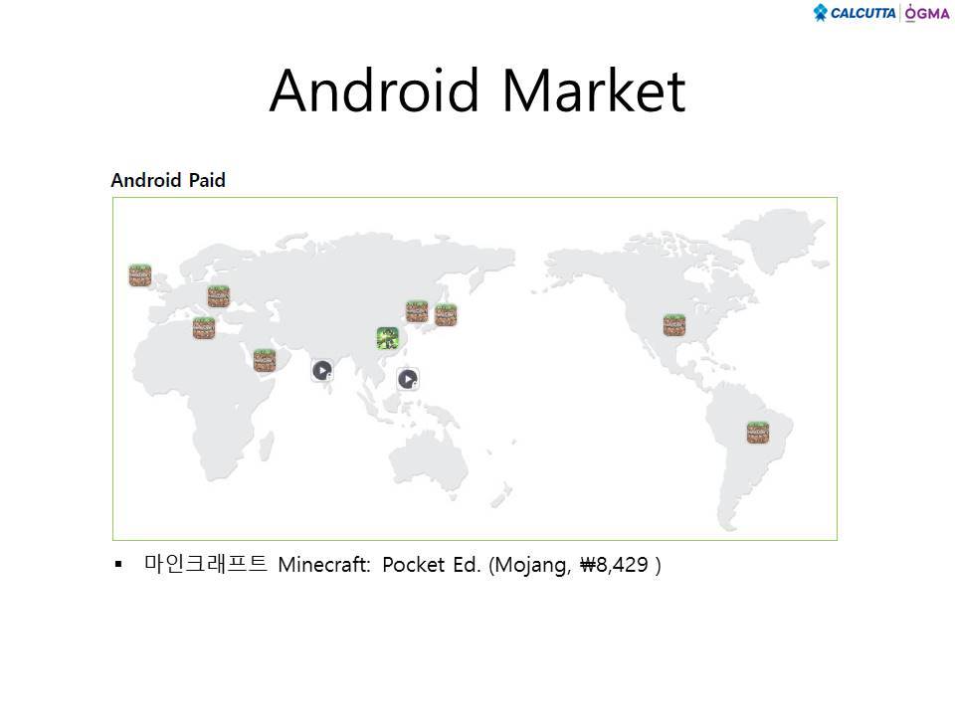Viewport: 955px width, 716px height.
Task: Click the Minecraft icon over the Mediterranean Sea
Action: 204,327
